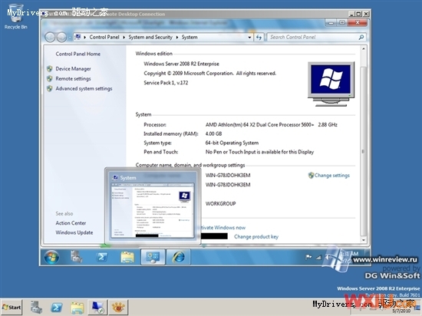422x316 pixels.
Task: Click the vertical scrollbar thumb
Action: coord(364,150)
